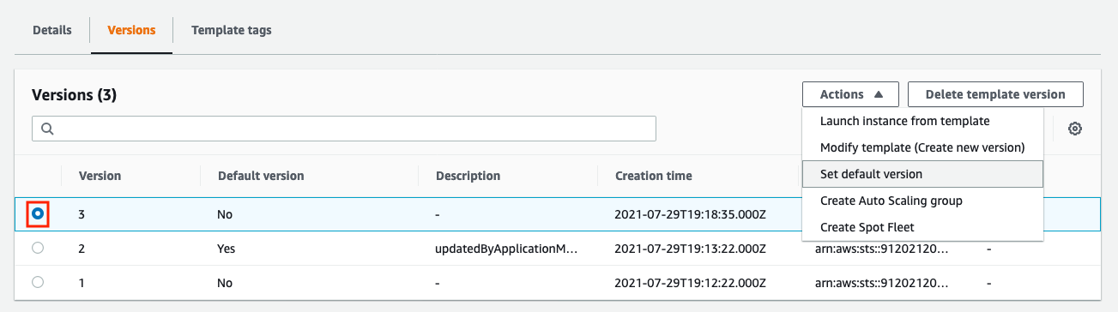Select the version 2 radio button
Image resolution: width=1118 pixels, height=312 pixels.
[x=38, y=248]
